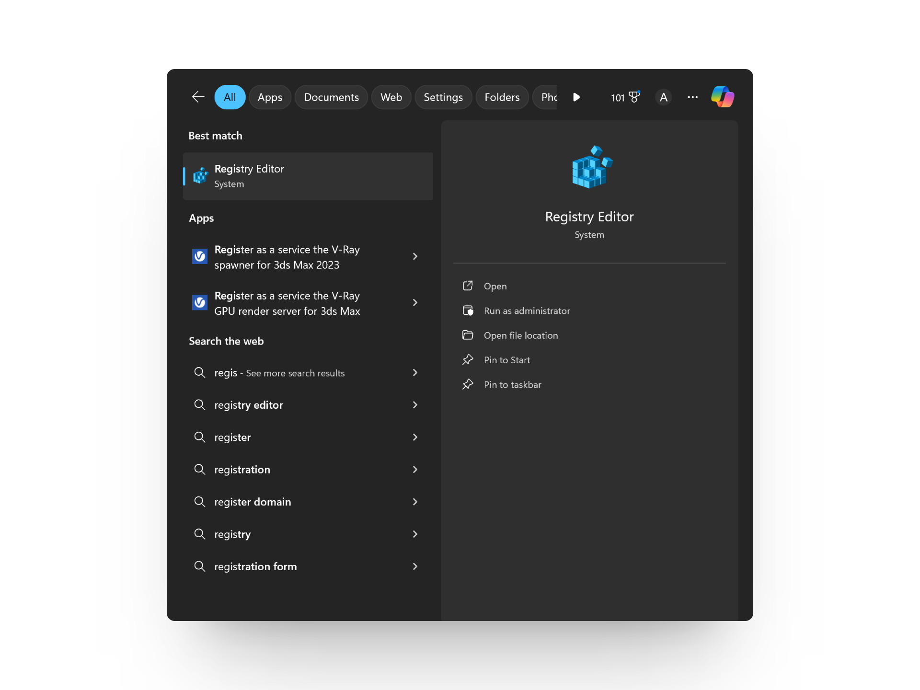Select the Run as administrator shield icon
Image resolution: width=920 pixels, height=690 pixels.
pyautogui.click(x=468, y=310)
